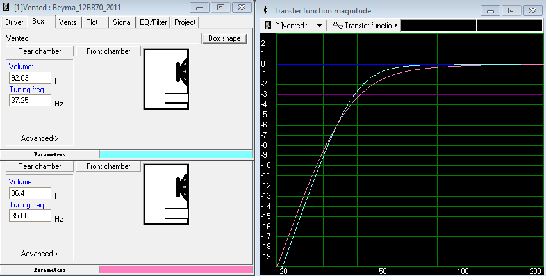Click the speaker icon in the Vented window title

7,8
